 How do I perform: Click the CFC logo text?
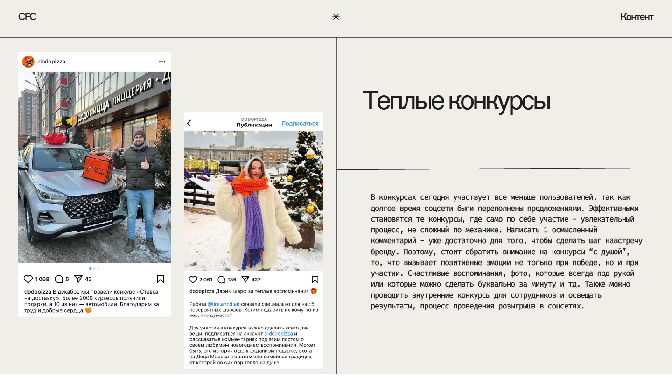[27, 17]
